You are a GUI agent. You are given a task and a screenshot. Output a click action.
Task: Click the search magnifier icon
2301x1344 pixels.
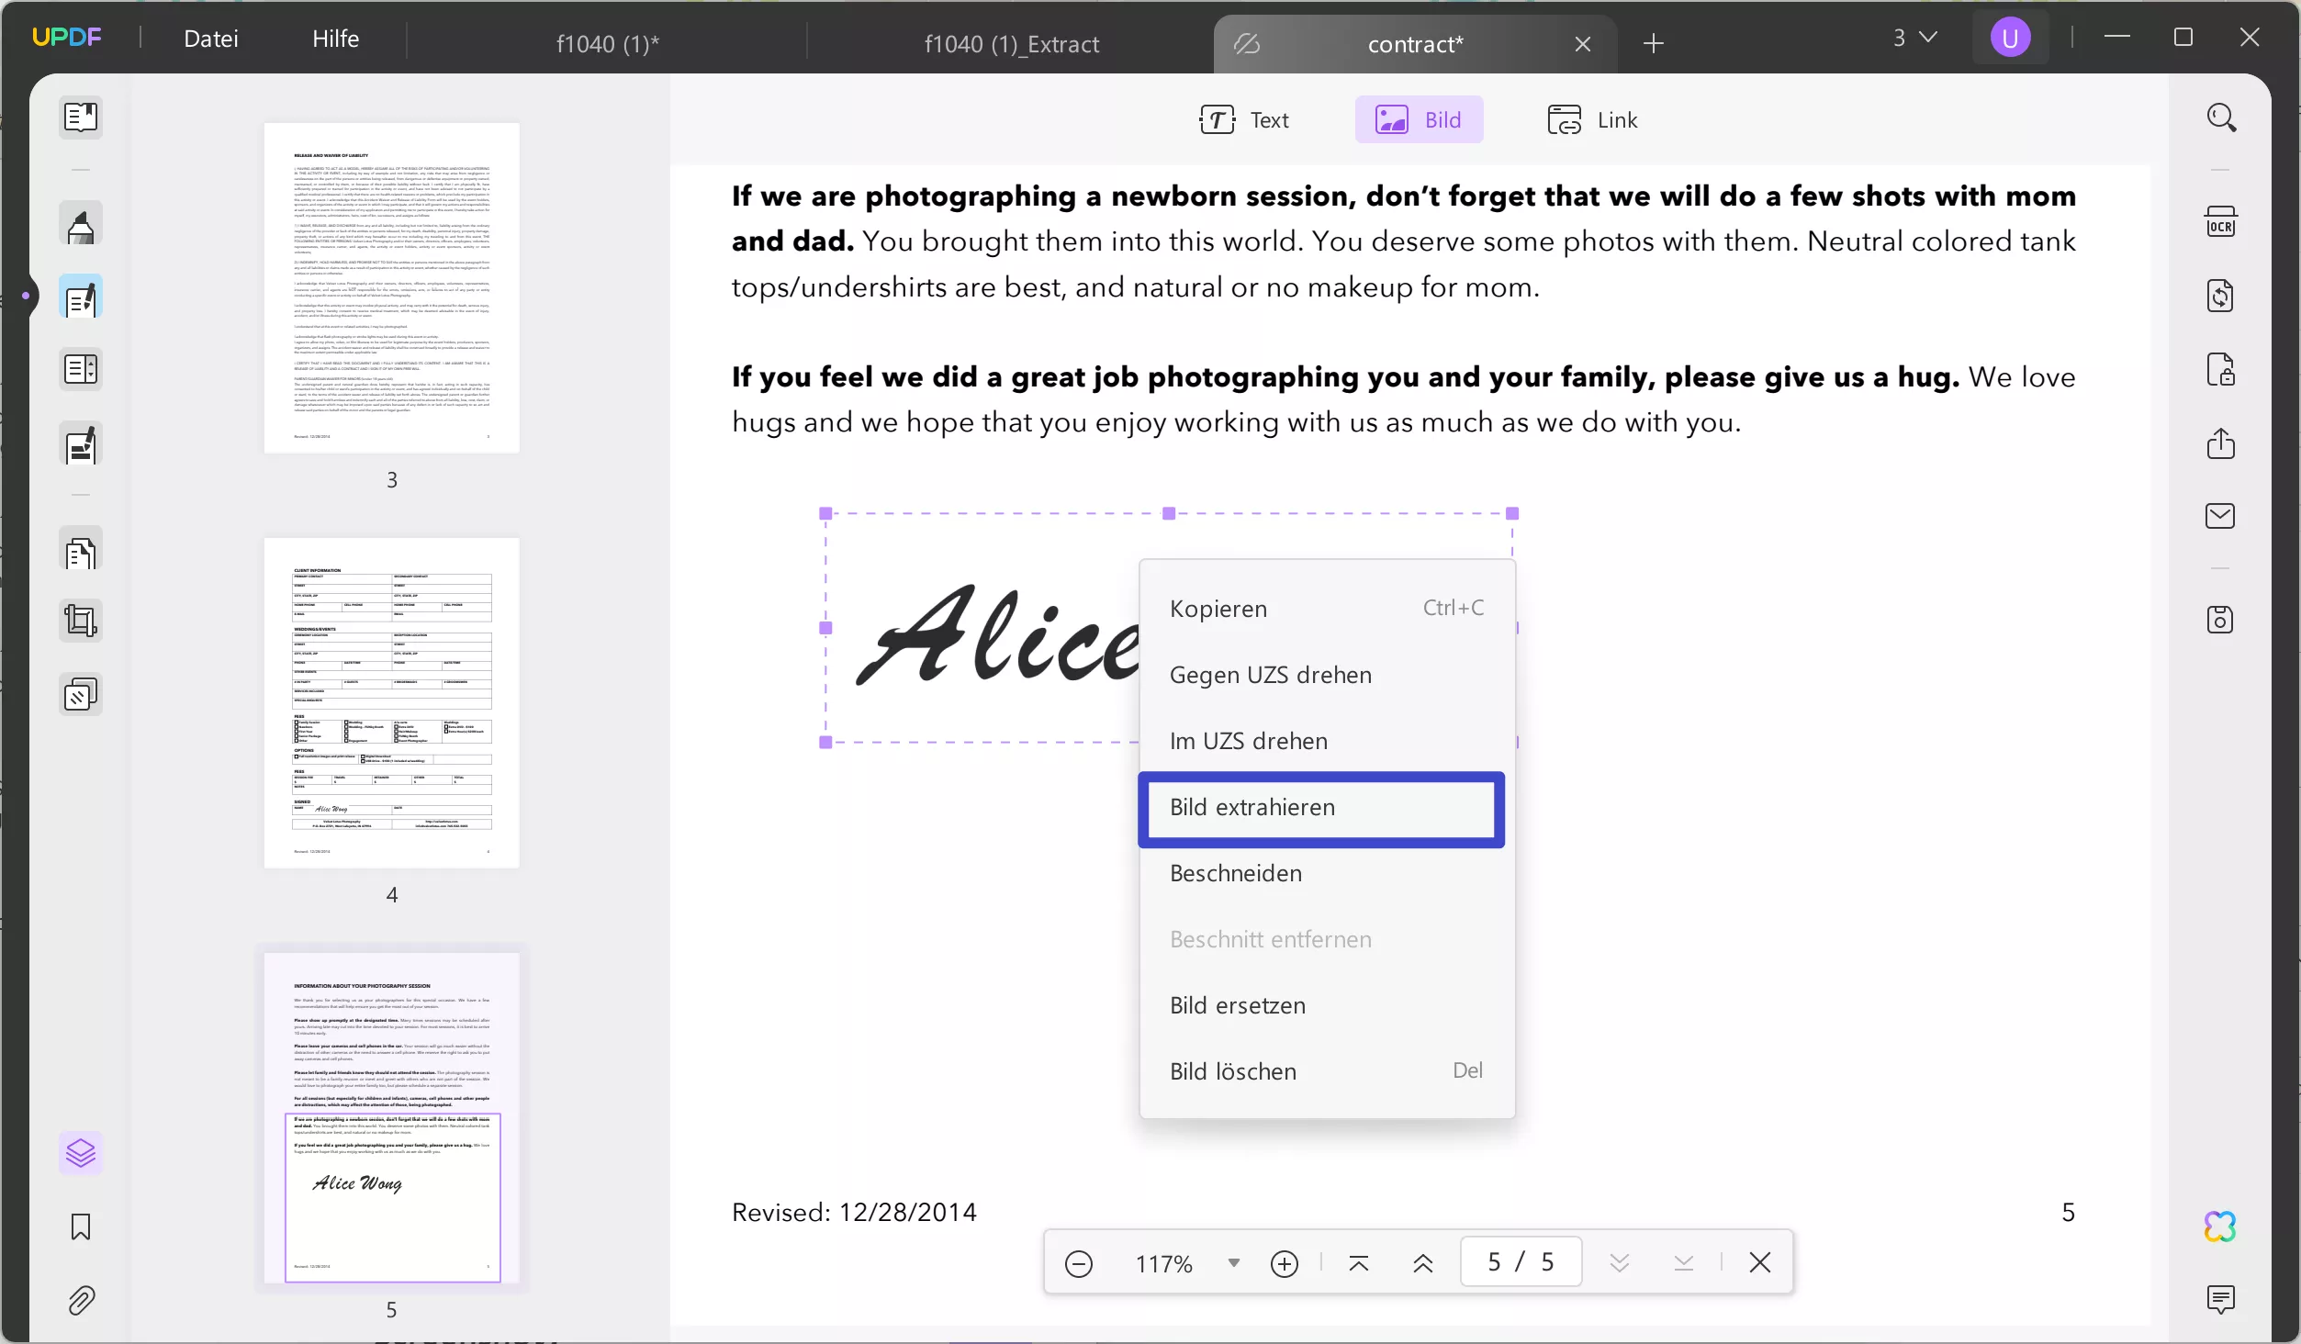(2220, 118)
